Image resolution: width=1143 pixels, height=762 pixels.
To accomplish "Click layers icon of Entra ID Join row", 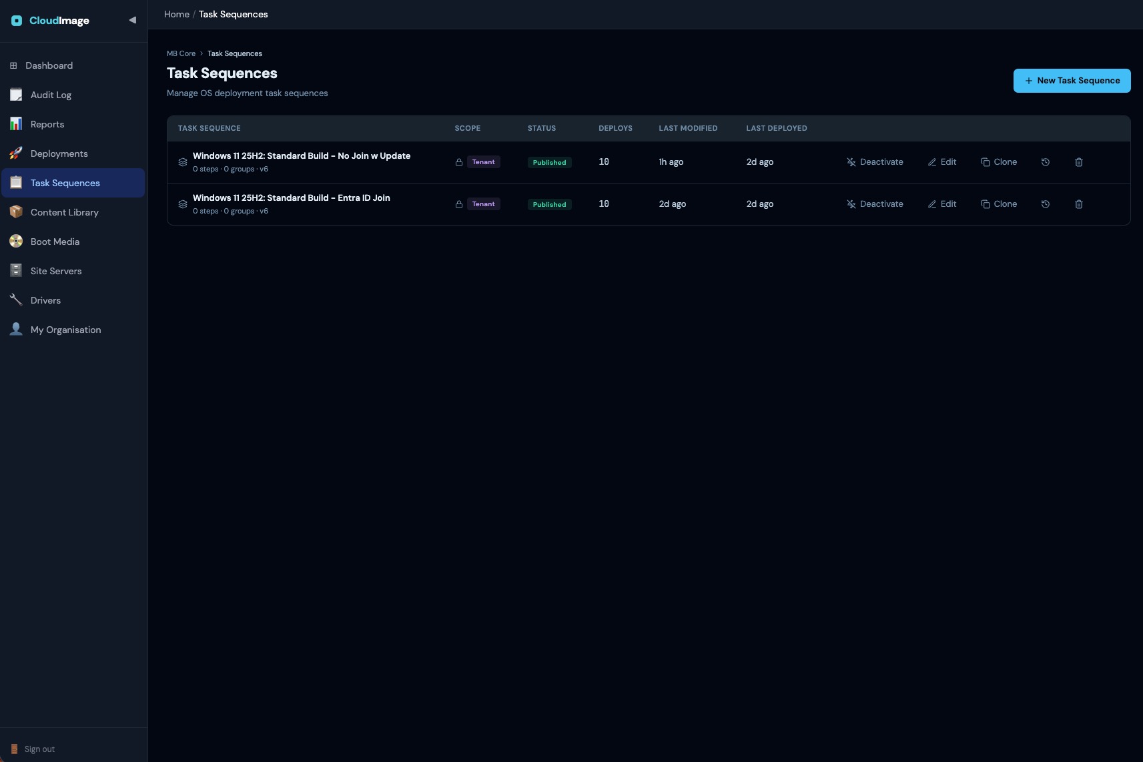I will tap(183, 204).
